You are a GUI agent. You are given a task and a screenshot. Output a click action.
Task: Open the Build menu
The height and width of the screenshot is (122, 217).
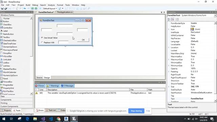pyautogui.click(x=28, y=5)
